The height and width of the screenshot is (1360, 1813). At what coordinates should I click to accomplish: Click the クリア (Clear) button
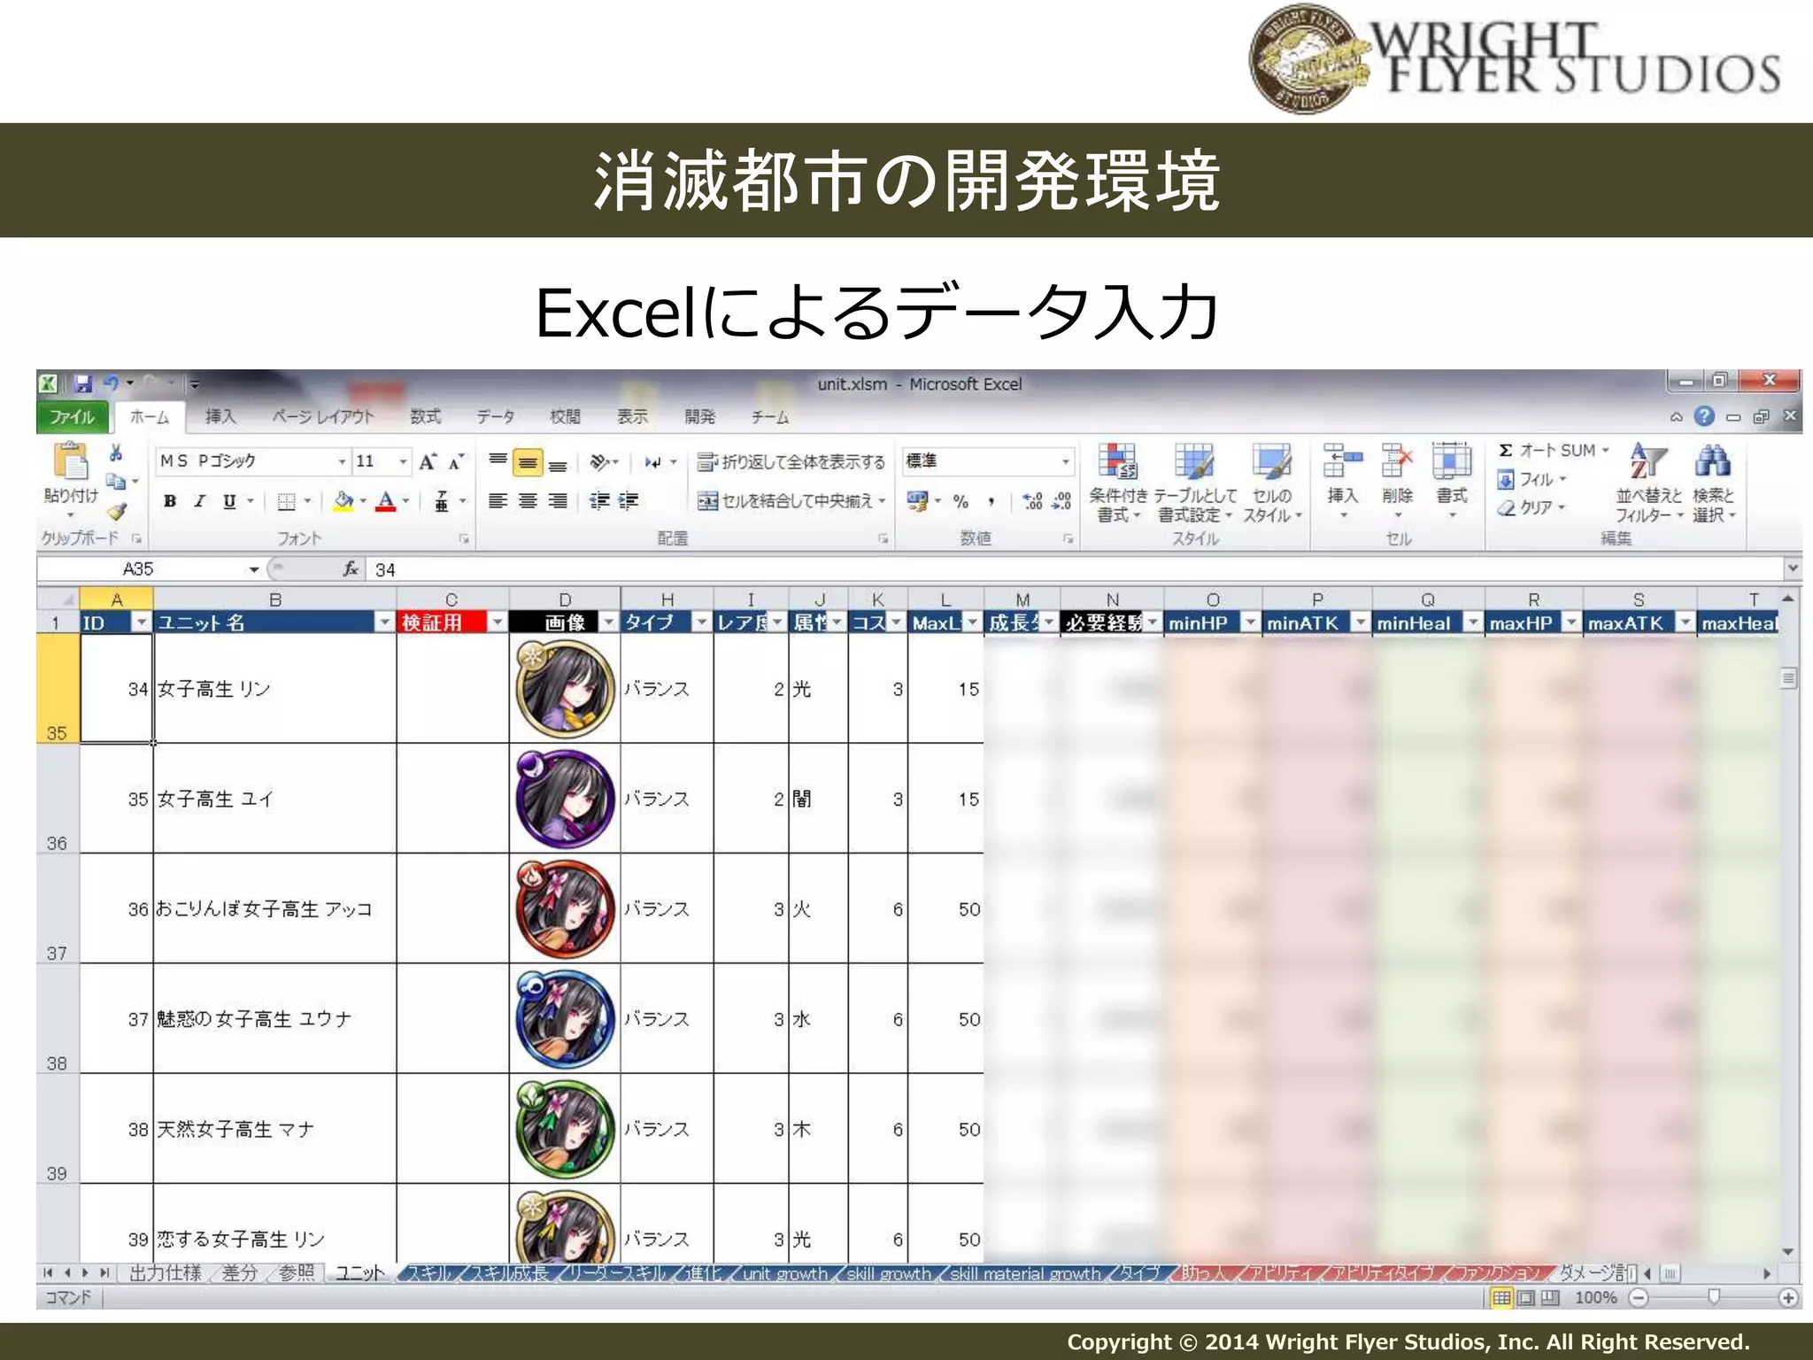coord(1531,508)
